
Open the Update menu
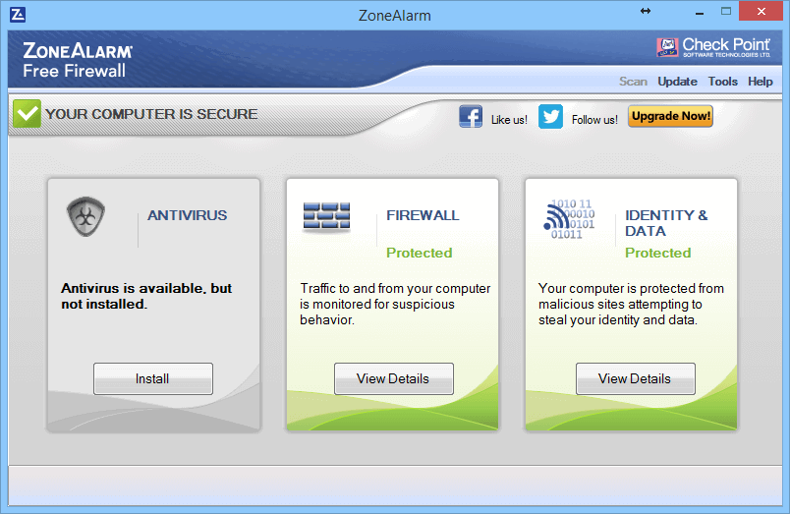pyautogui.click(x=677, y=82)
